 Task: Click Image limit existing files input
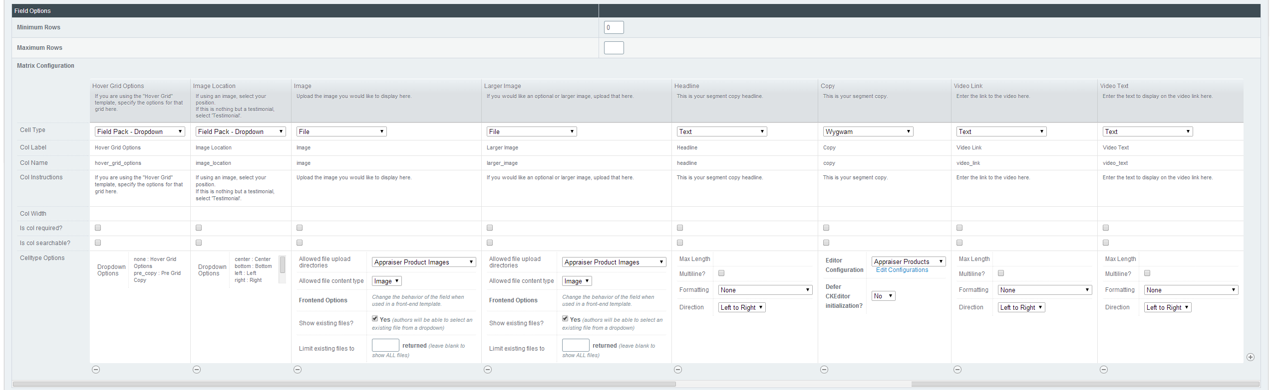tap(385, 345)
